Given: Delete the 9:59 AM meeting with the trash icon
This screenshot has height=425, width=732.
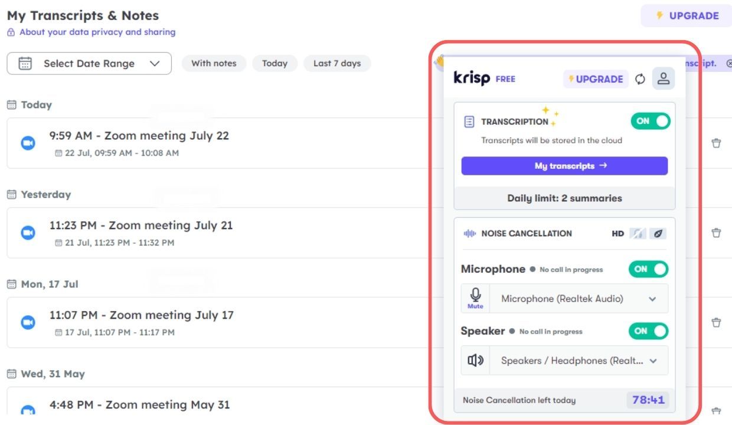Looking at the screenshot, I should [716, 143].
